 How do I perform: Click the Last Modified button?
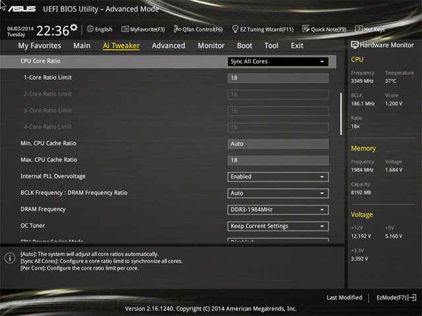[x=344, y=298]
